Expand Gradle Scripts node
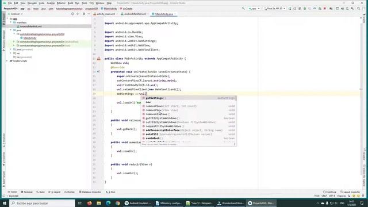The height and width of the screenshot is (207, 368). 7,61
